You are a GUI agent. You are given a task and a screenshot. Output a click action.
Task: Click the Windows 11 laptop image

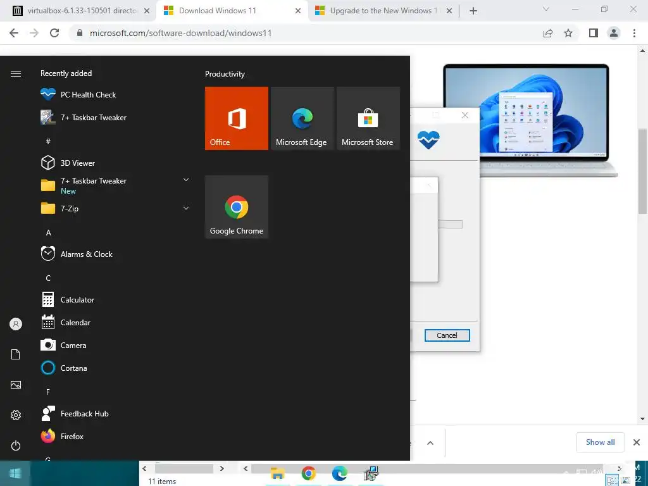click(x=530, y=120)
